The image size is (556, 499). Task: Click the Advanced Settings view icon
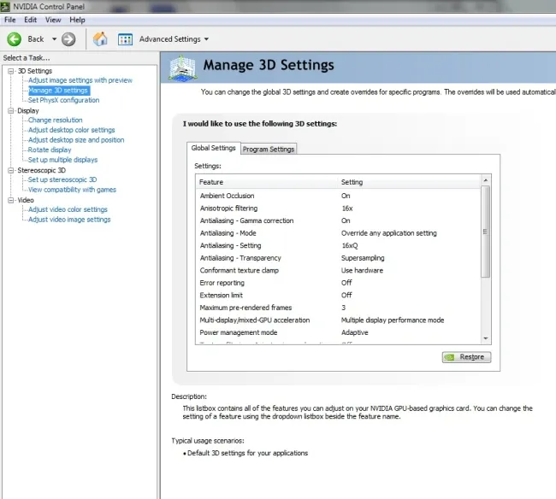coord(125,38)
